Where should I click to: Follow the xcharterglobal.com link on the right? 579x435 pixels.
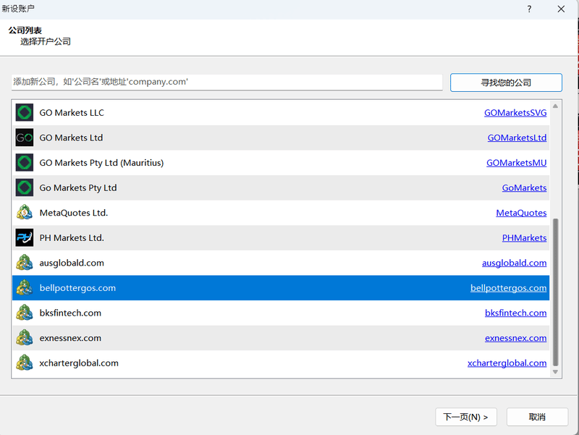coord(507,363)
